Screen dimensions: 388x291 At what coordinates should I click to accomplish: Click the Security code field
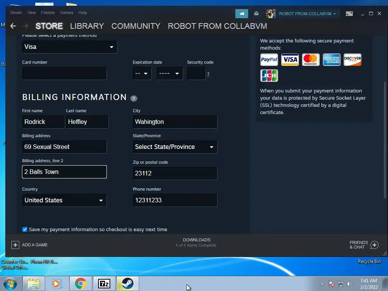click(x=196, y=74)
